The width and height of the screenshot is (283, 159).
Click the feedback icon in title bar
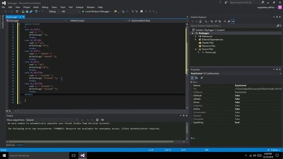click(x=226, y=3)
